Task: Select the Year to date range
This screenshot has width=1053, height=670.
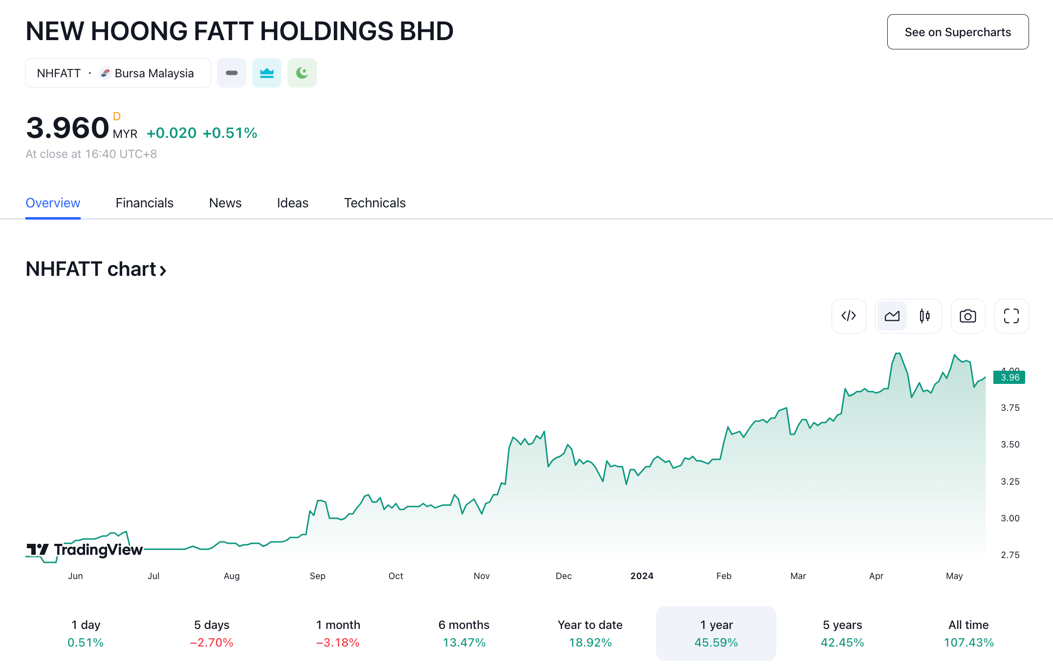Action: point(590,633)
